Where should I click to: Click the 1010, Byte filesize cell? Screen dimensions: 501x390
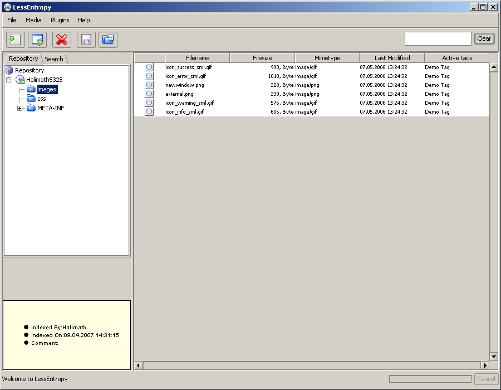[x=281, y=76]
